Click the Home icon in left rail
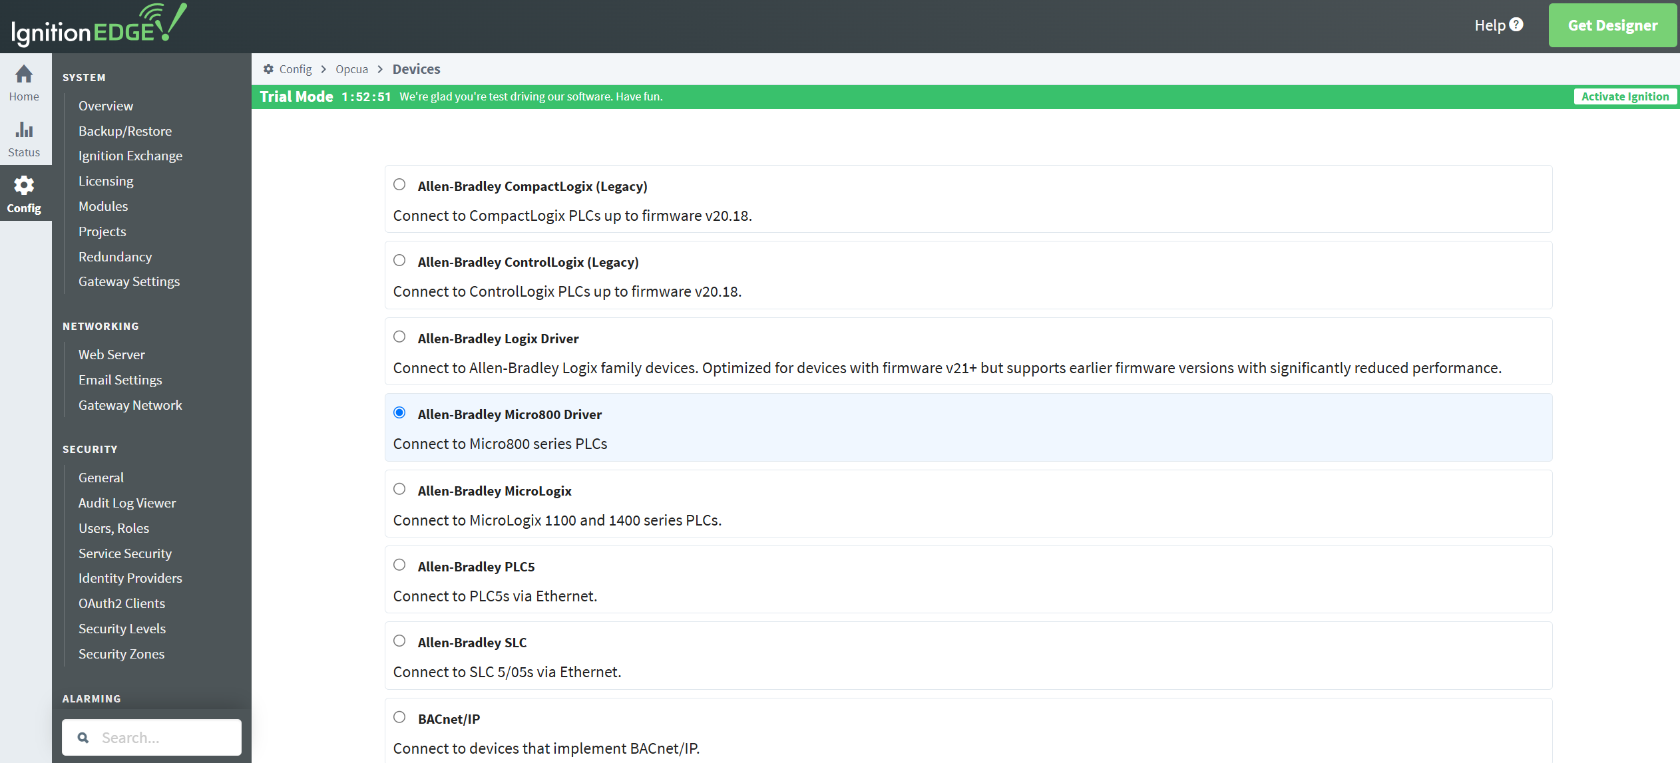Viewport: 1680px width, 763px height. (x=24, y=75)
